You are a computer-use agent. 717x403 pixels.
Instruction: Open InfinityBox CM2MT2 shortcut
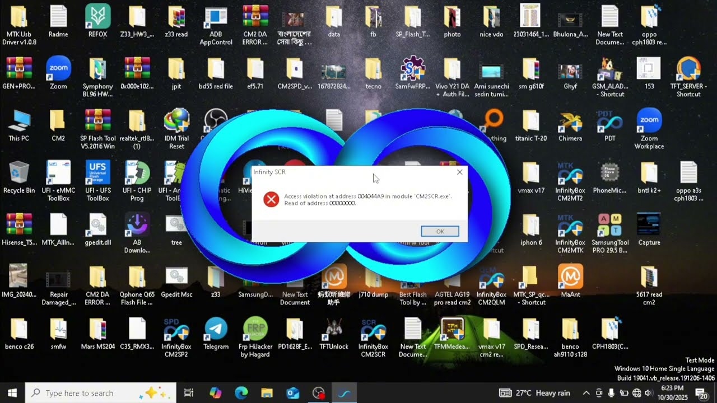[x=570, y=181]
